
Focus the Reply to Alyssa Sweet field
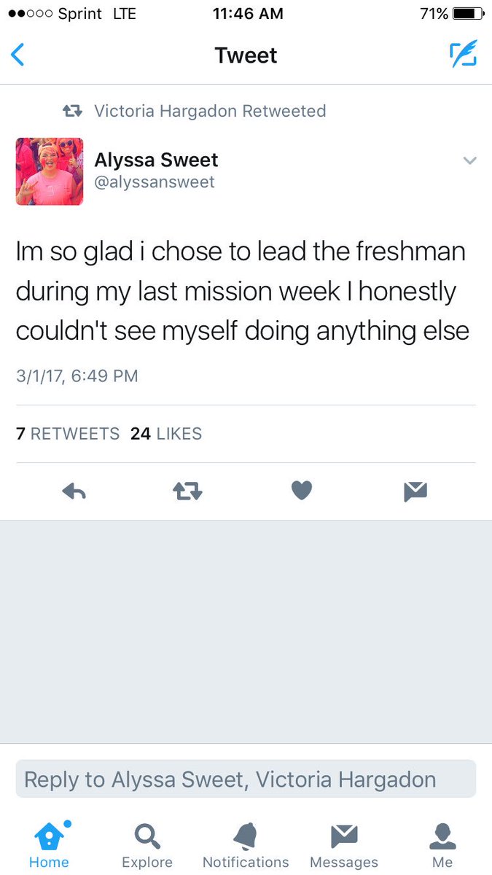tap(246, 779)
